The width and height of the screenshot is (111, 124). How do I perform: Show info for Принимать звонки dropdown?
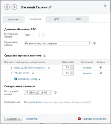click(x=95, y=43)
